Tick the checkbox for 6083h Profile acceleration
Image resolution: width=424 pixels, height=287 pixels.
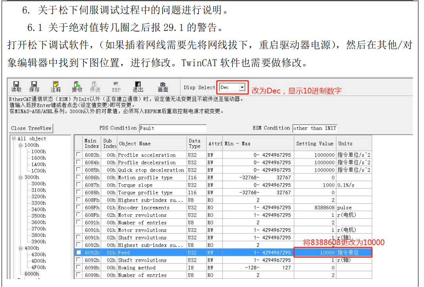(79, 155)
